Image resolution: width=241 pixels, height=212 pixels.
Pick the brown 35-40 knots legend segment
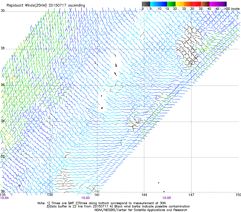(205, 4)
